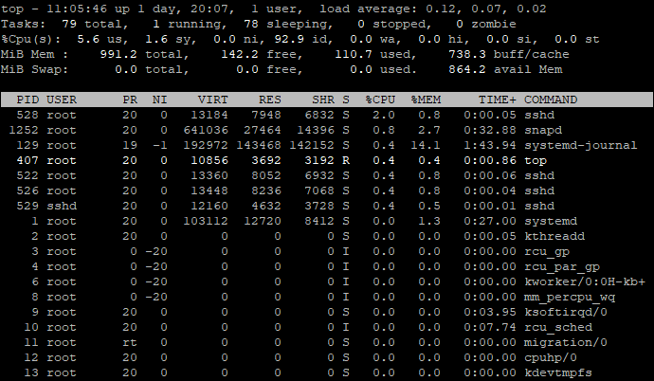Select the 14.1 %MEM value for systemd-journal

pos(426,145)
